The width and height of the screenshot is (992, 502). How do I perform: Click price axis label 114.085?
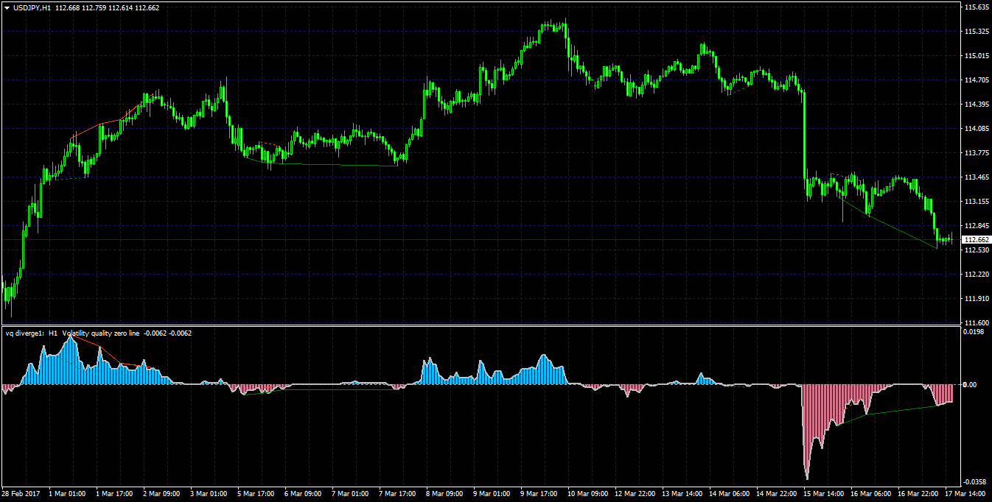976,129
